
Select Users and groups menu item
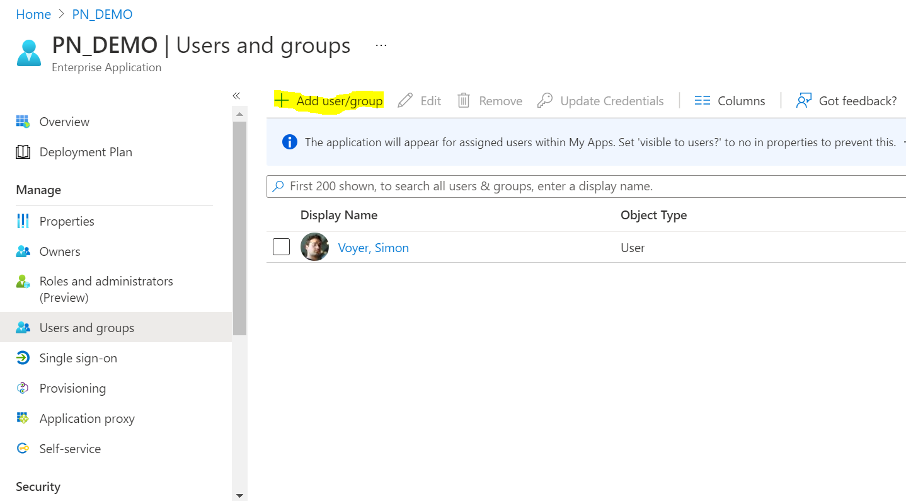[x=87, y=328]
